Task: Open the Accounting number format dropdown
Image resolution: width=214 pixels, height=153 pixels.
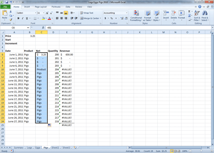Action: click(x=126, y=13)
